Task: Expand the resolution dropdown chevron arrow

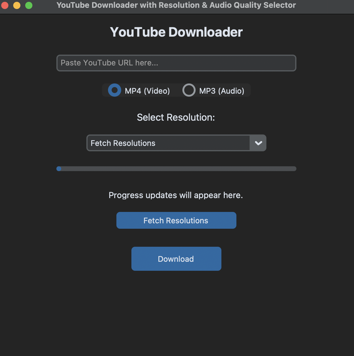Action: pos(258,143)
